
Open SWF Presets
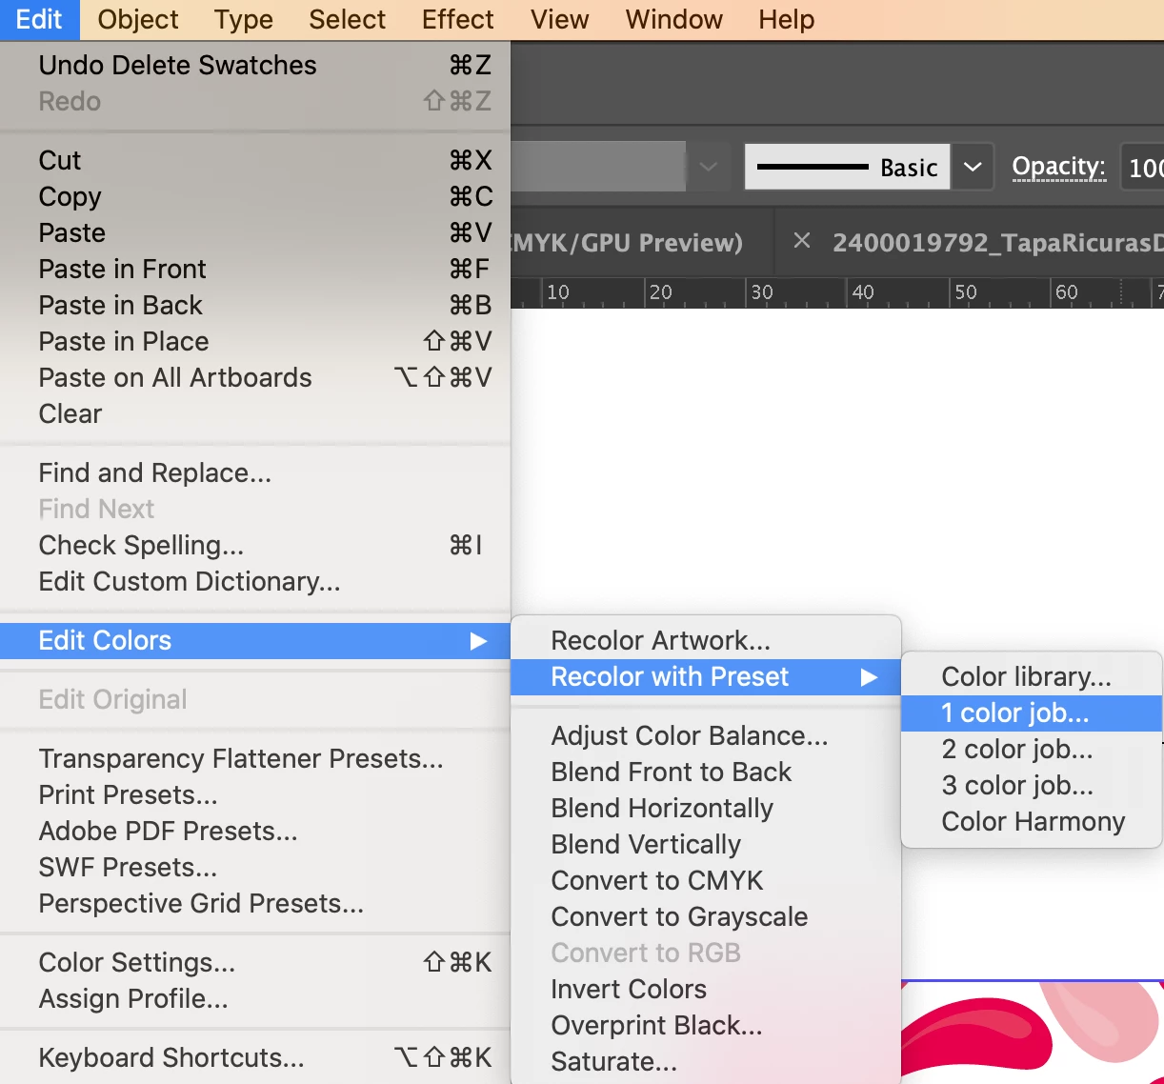click(x=255, y=867)
